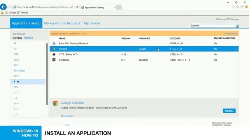
Task: Select the All category
Action: (15, 43)
